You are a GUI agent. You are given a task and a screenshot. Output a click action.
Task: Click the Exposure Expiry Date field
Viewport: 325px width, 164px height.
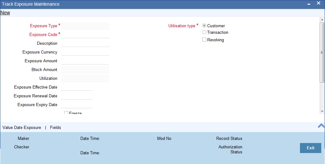[x=77, y=105]
